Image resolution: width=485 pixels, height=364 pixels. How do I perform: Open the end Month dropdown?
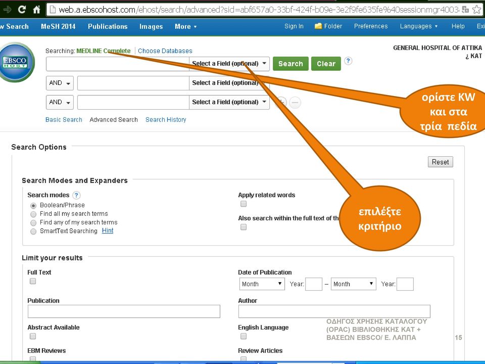click(354, 284)
